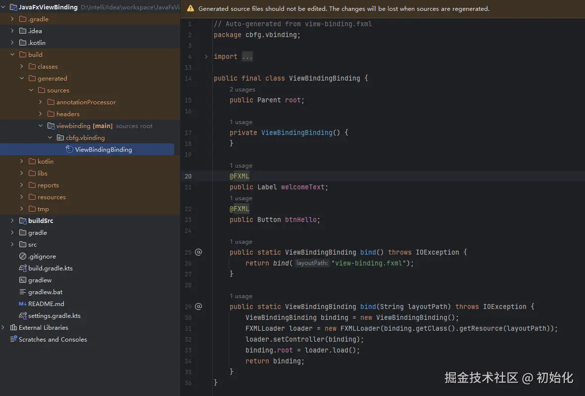
Task: Click the ViewBindingBinding class declaration name
Action: 325,79
